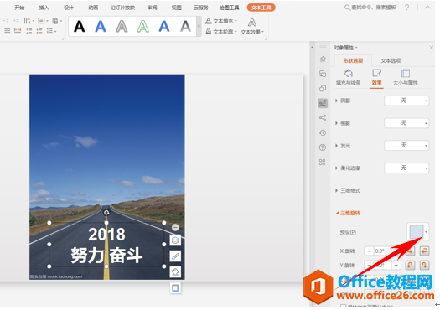
Task: Click the search command box at top right
Action: [370, 8]
